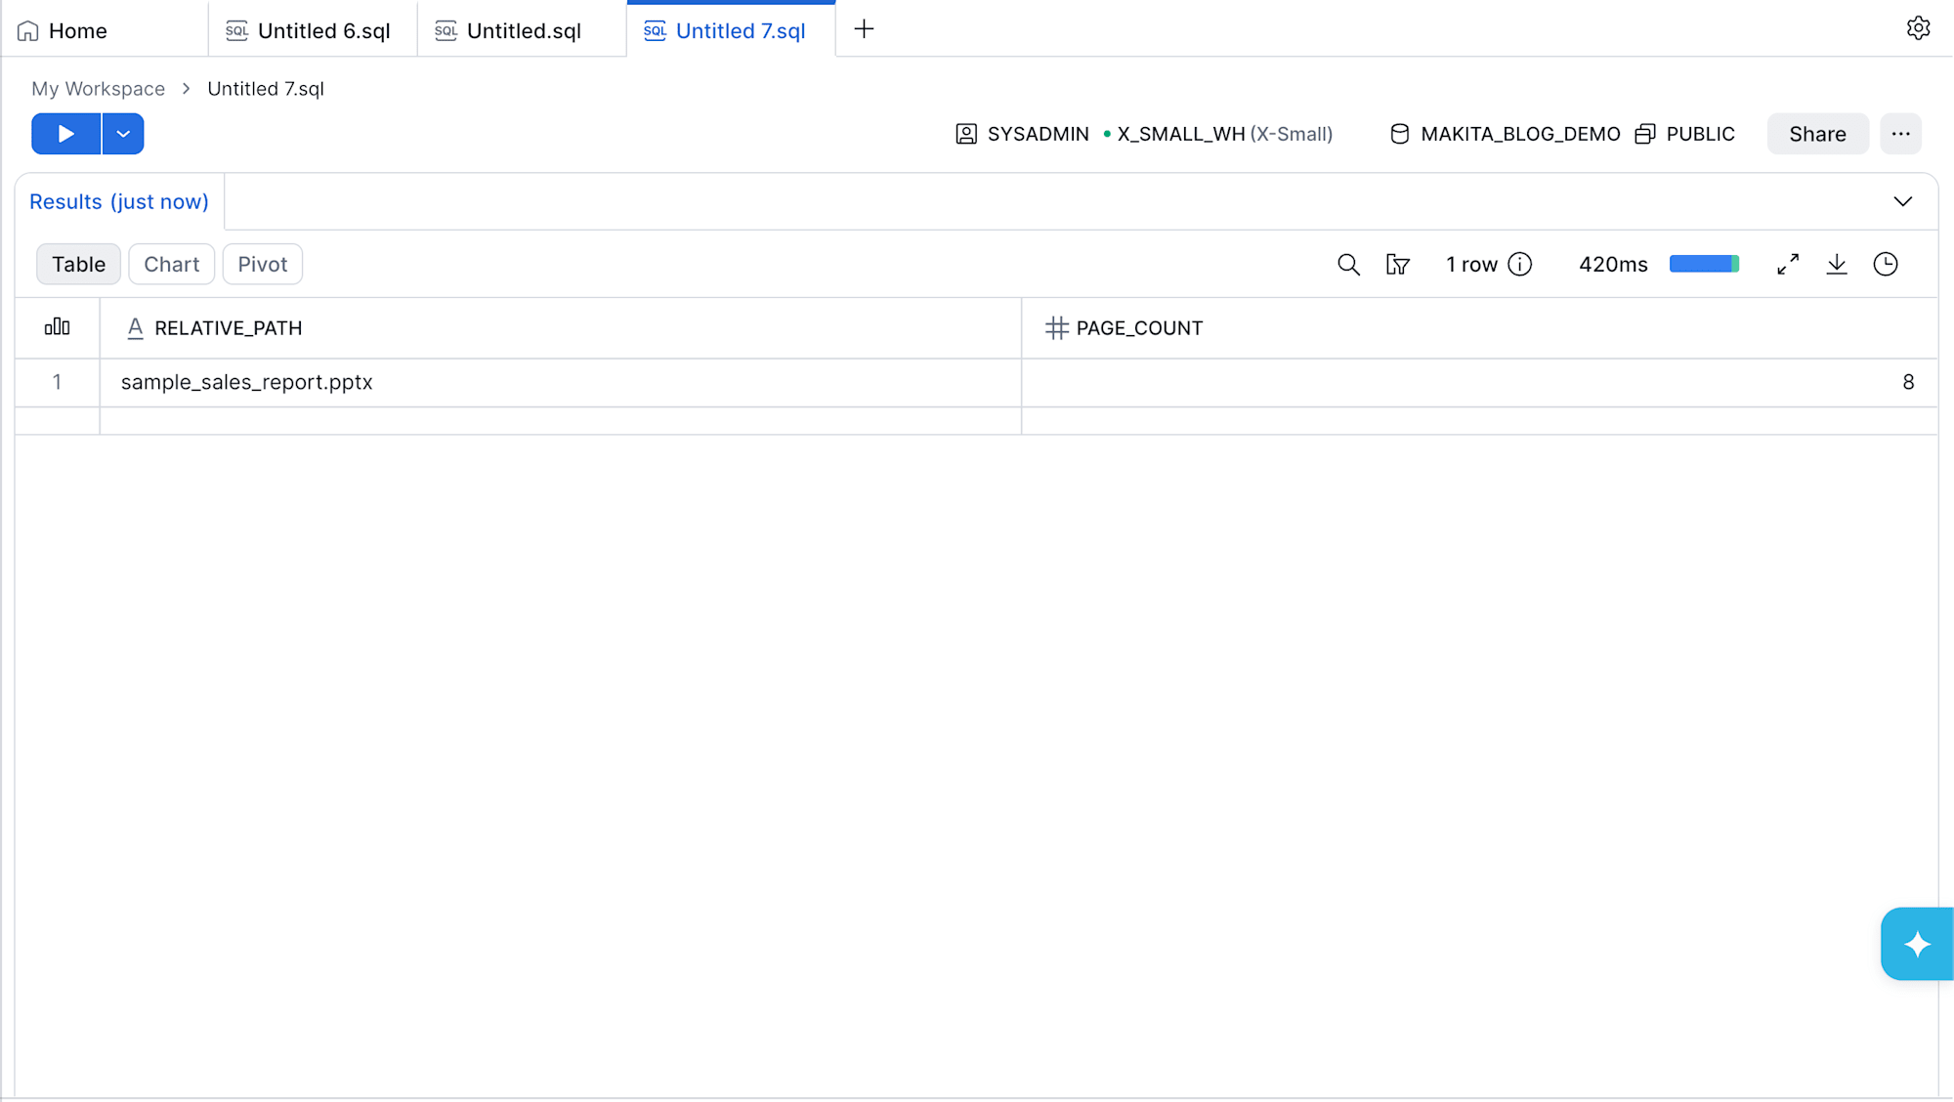
Task: View the 420ms query duration
Action: (1613, 264)
